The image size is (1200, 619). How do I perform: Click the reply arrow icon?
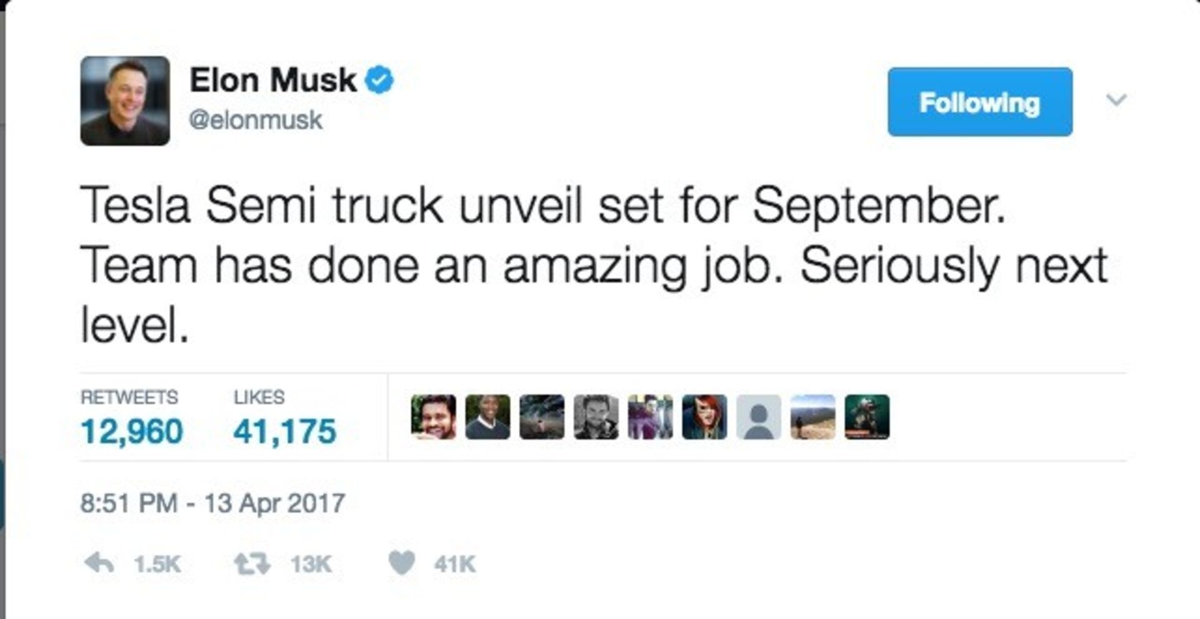[x=99, y=563]
